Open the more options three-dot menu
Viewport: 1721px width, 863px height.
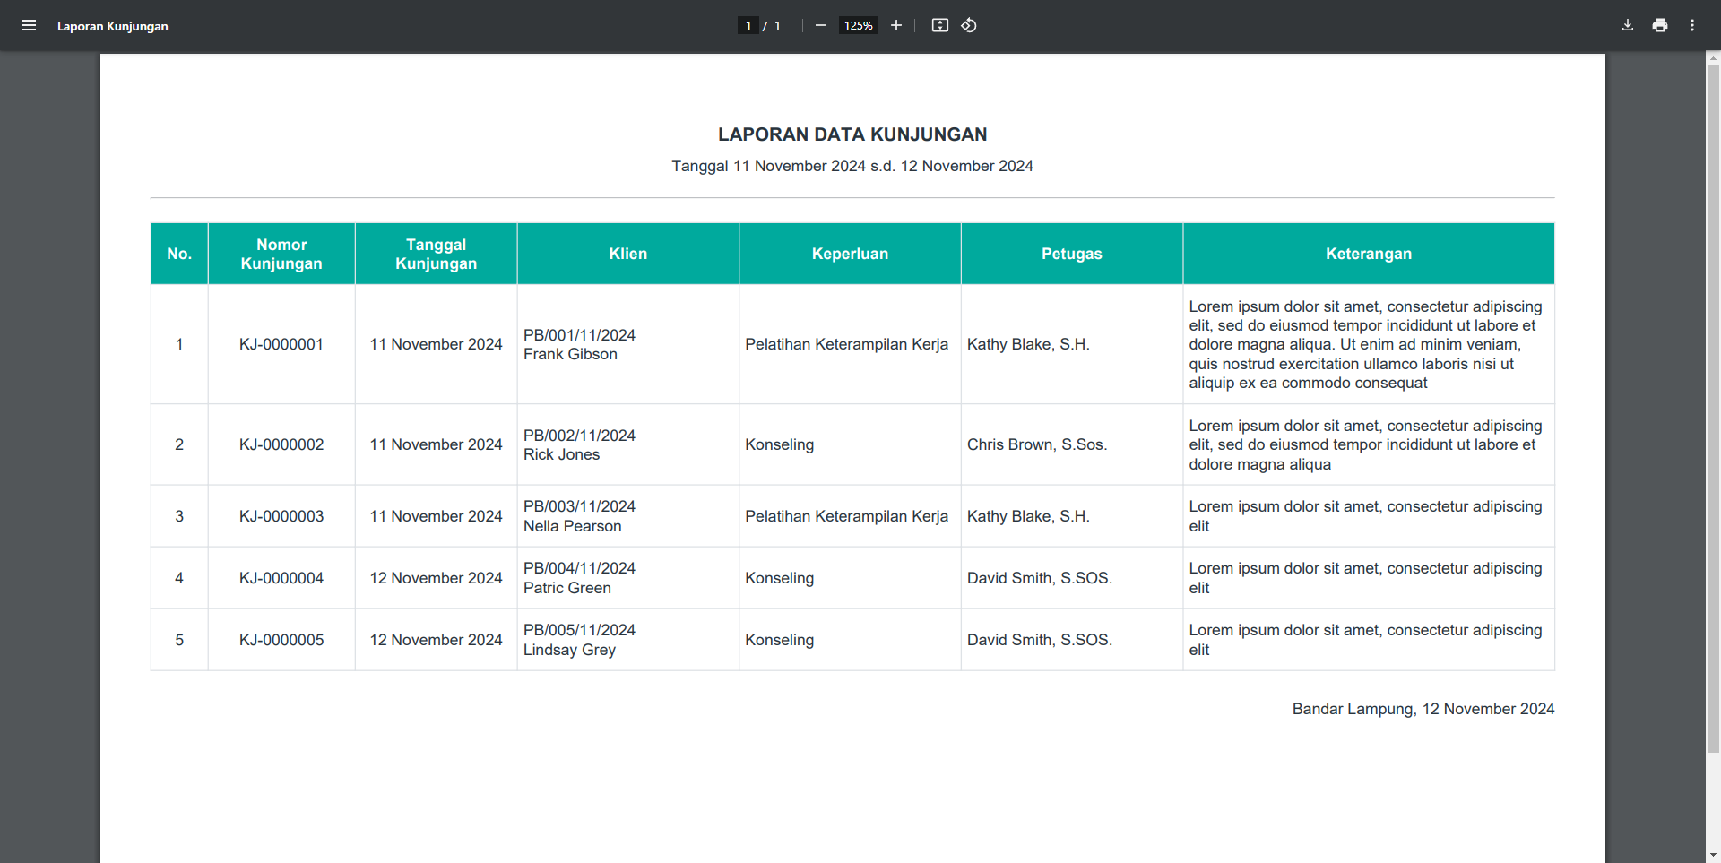pyautogui.click(x=1693, y=25)
